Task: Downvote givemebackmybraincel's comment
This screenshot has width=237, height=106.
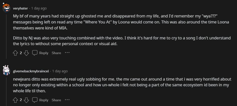Action: pos(27,100)
